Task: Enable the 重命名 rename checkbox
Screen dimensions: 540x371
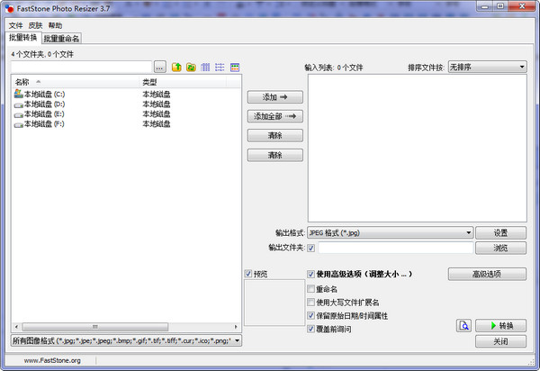Action: click(x=311, y=289)
